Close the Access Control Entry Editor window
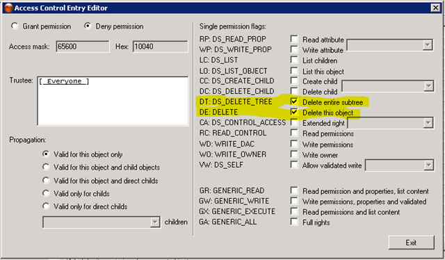 435,8
